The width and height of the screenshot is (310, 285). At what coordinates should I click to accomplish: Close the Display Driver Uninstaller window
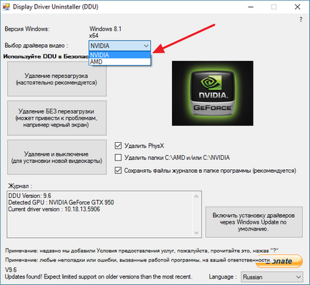[x=297, y=7]
